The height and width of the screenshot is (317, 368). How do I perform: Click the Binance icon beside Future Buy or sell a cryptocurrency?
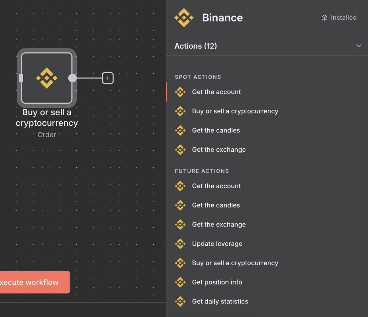(180, 263)
